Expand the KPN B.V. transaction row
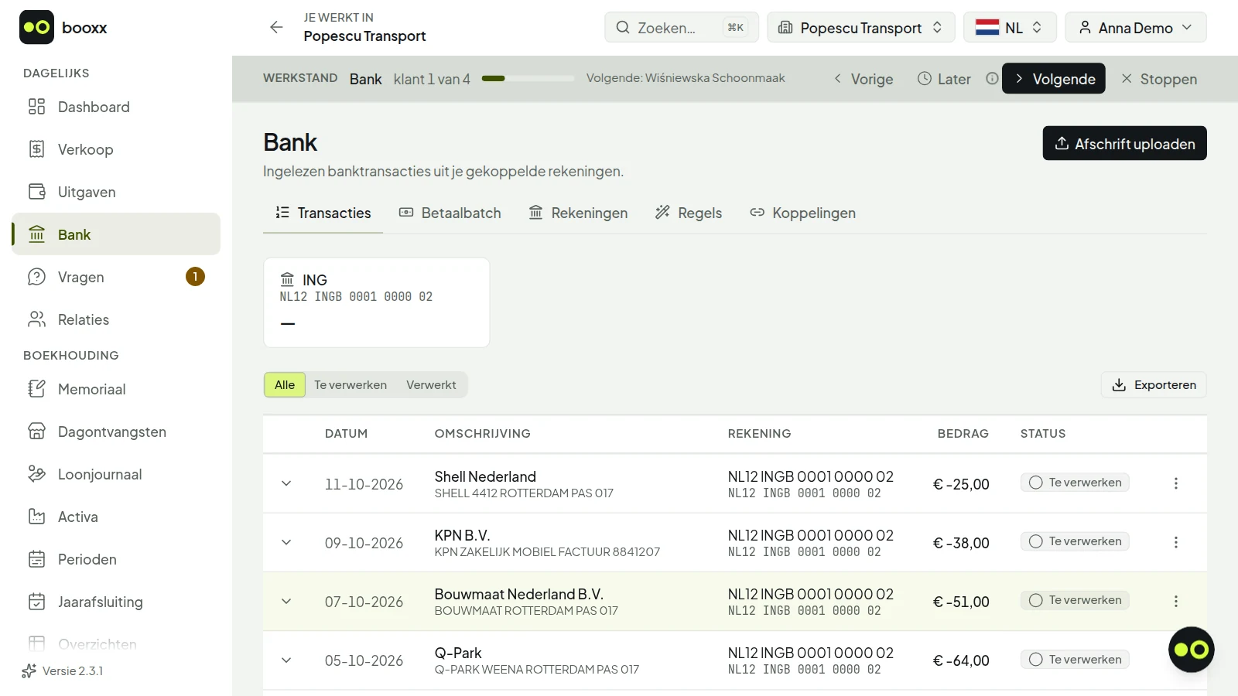Screen dimensions: 1238x696 286,542
